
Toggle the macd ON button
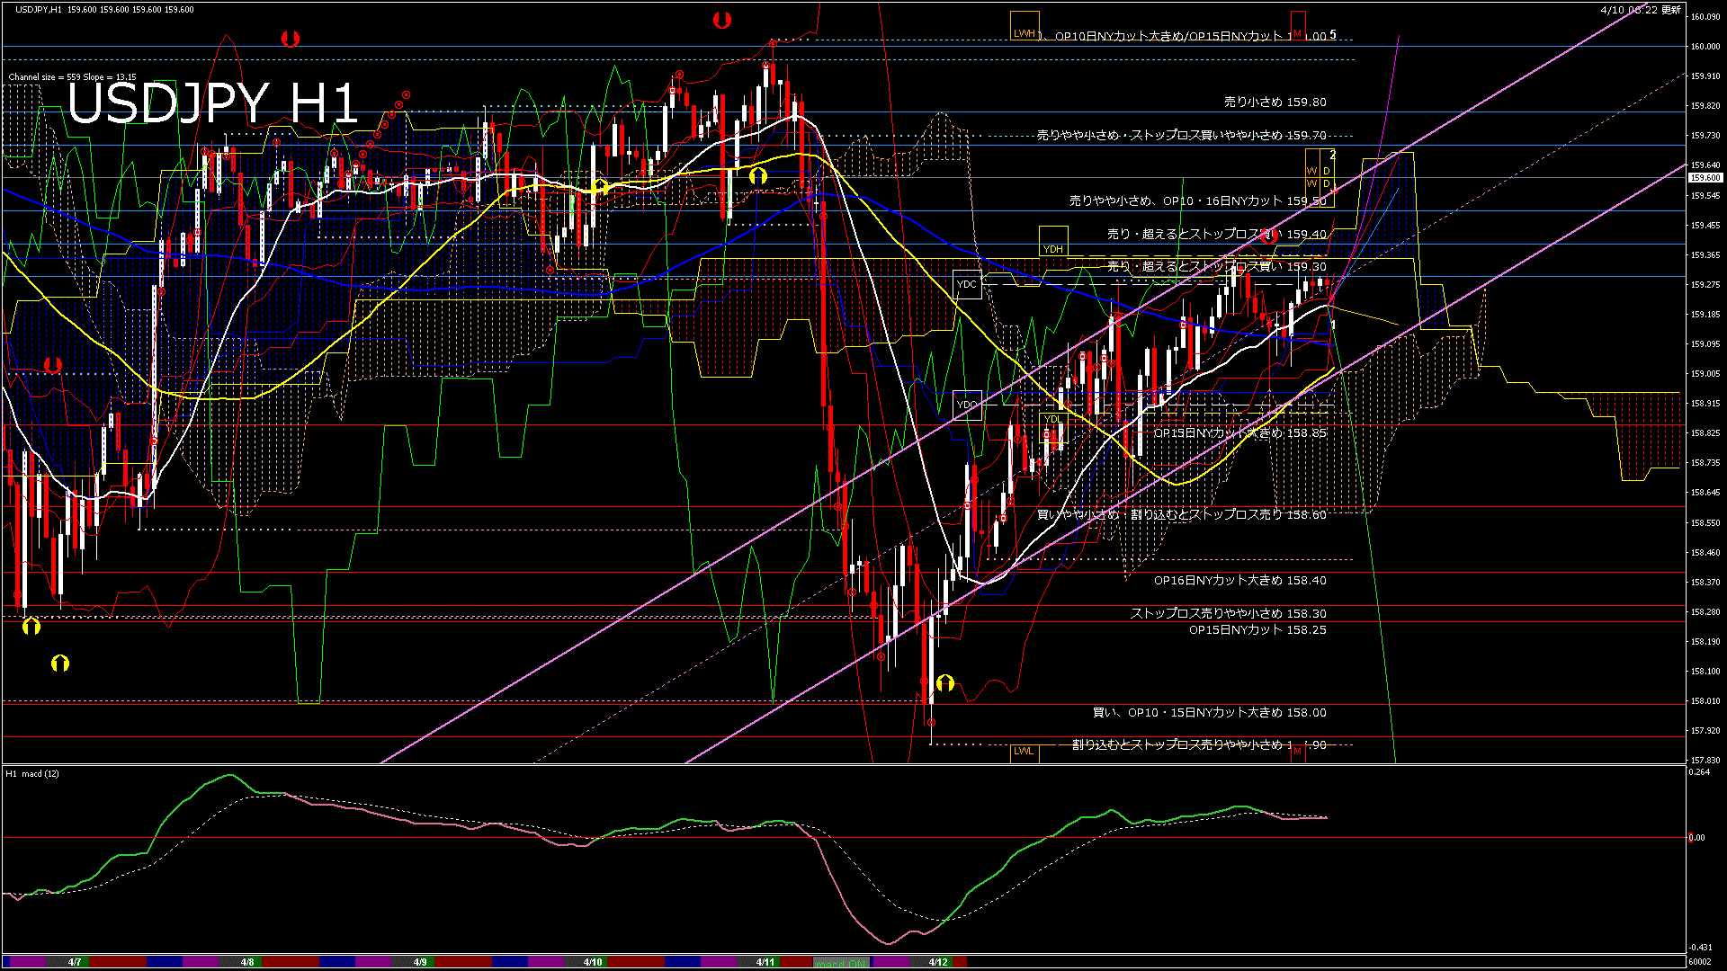[x=841, y=962]
